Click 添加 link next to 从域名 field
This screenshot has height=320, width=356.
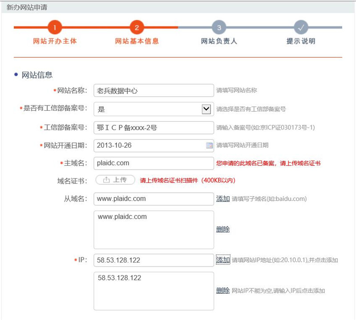(223, 199)
